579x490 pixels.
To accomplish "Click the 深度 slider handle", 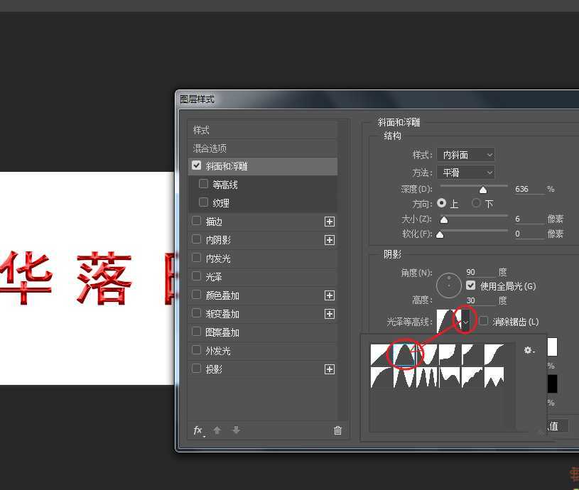I will [483, 190].
